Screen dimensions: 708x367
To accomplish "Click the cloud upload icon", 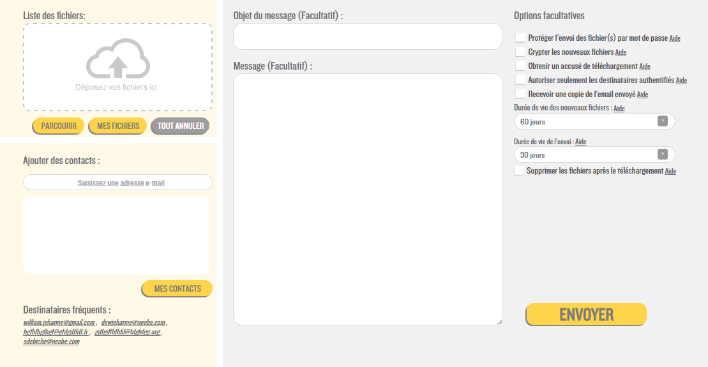I will coord(117,59).
